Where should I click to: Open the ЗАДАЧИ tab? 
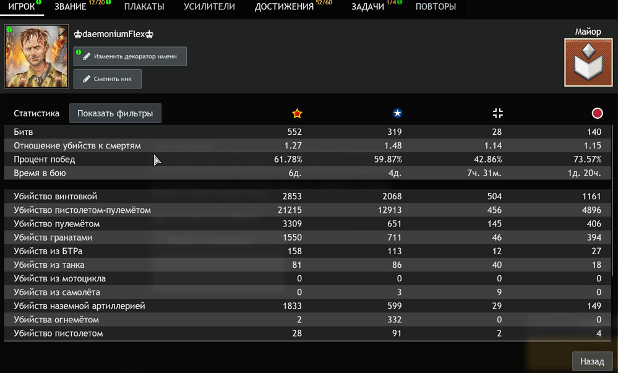pyautogui.click(x=367, y=7)
